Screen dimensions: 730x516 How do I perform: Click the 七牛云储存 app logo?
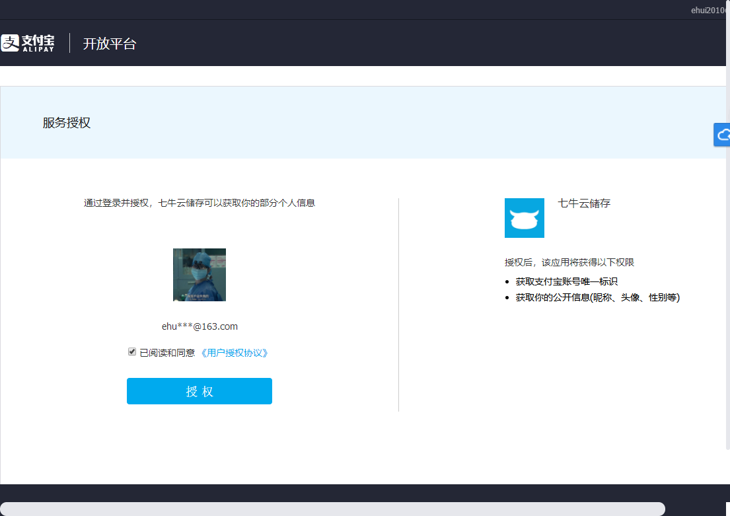point(525,218)
